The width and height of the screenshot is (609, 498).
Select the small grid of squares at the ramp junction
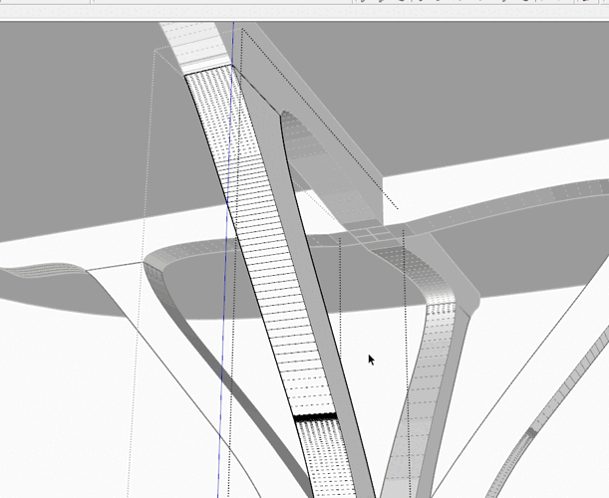tap(374, 234)
